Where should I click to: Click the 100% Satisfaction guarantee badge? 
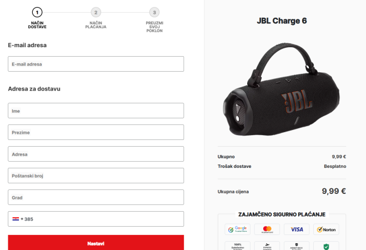point(237,246)
